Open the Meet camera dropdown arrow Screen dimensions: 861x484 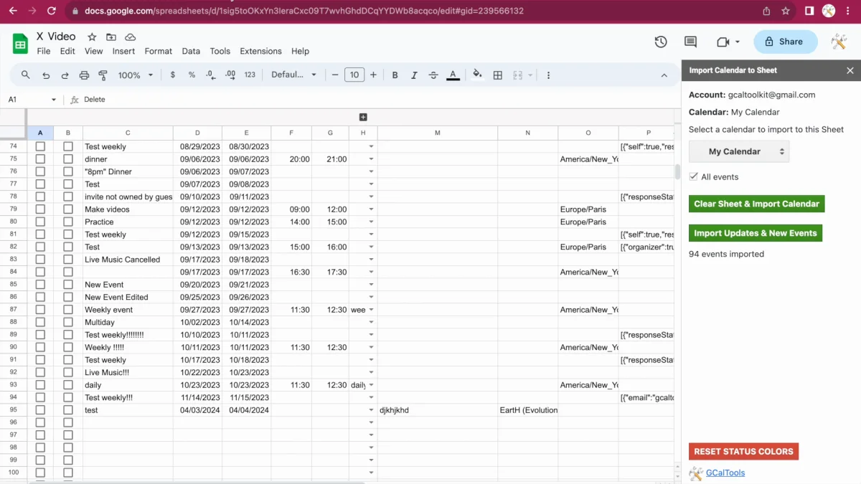point(737,42)
